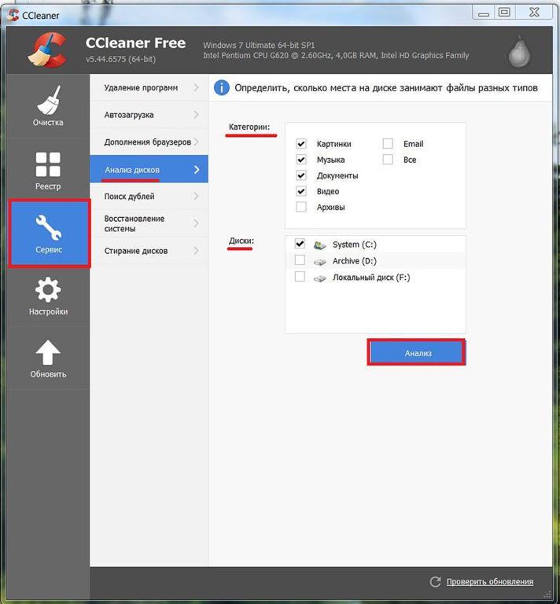Open the Автозагрузка menu item

(x=149, y=115)
